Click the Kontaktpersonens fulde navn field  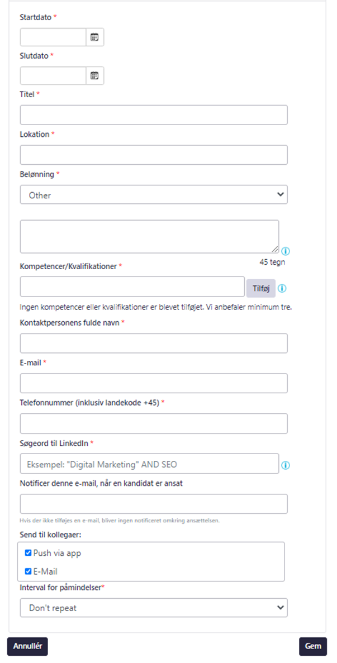[154, 343]
